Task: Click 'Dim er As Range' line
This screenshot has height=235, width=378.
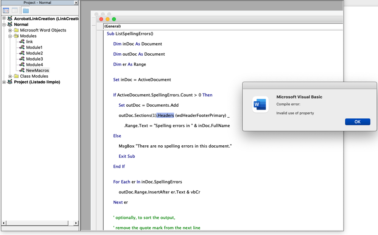Action: pyautogui.click(x=129, y=64)
